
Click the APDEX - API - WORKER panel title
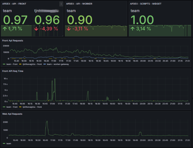point(79,4)
